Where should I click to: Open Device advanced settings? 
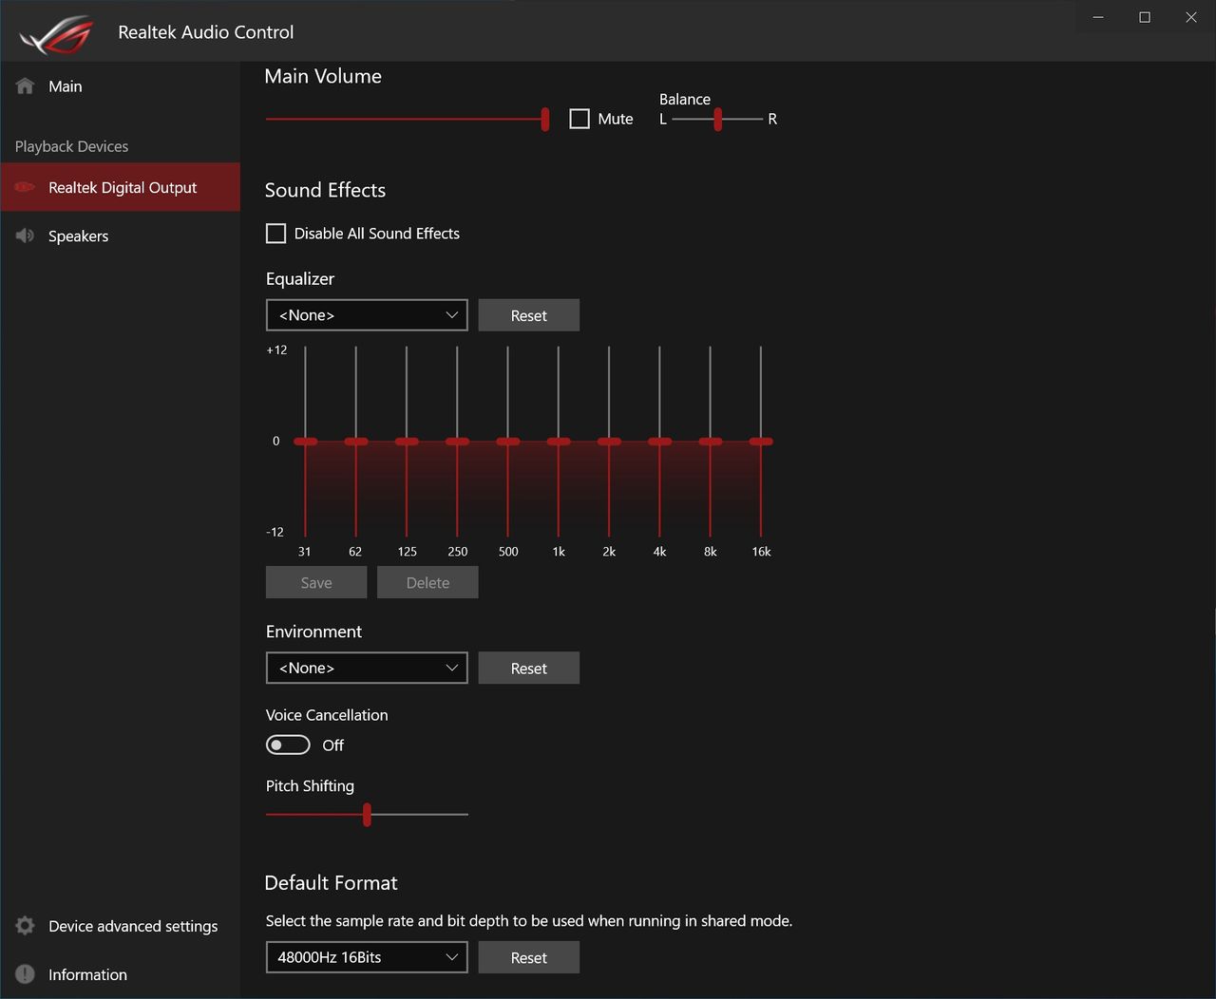pyautogui.click(x=120, y=926)
